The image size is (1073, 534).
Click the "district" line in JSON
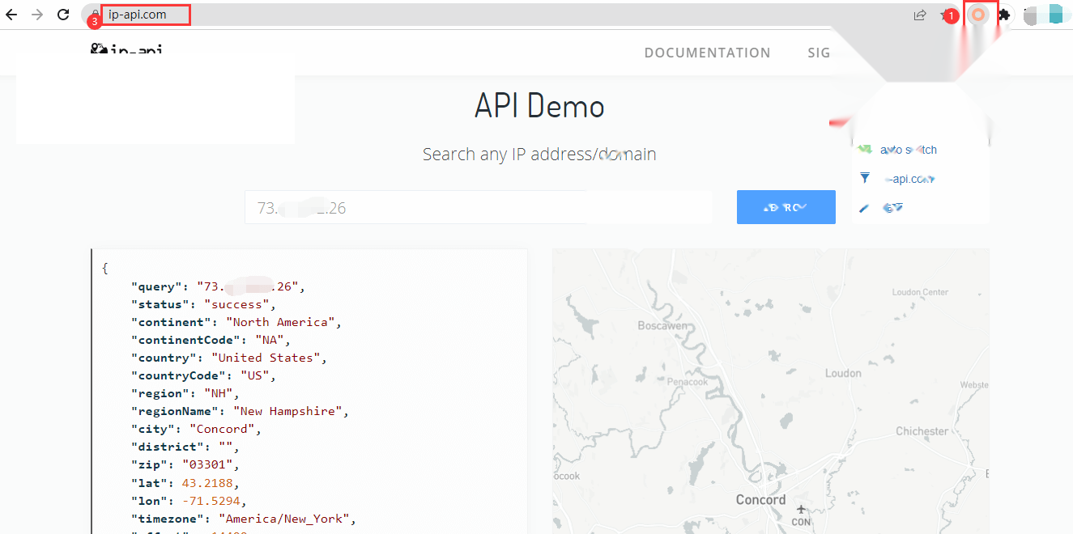(185, 447)
